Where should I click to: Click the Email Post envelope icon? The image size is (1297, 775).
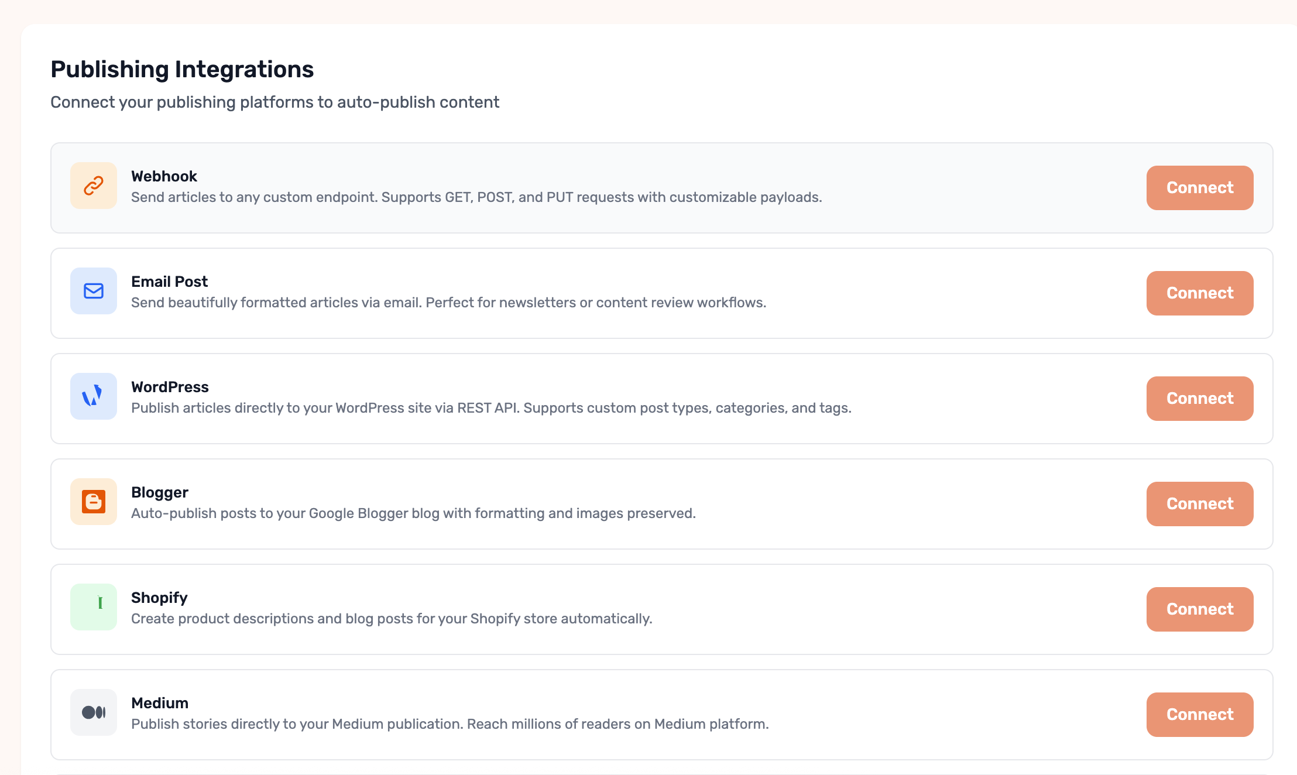[94, 291]
